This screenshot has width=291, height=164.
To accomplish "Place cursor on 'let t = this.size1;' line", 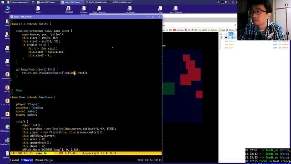I will point(43,48).
